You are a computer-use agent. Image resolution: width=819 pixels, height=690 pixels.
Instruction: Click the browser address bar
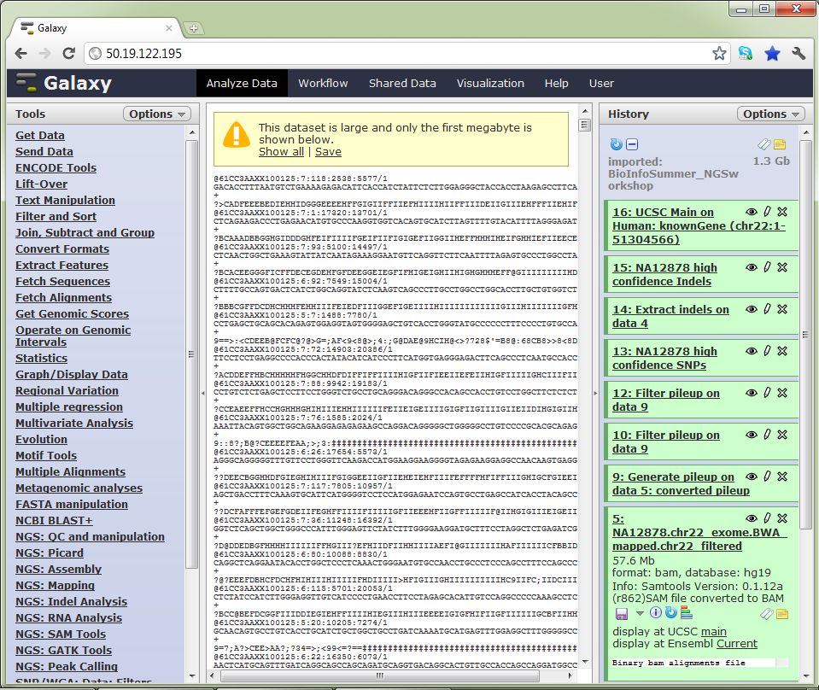point(401,53)
